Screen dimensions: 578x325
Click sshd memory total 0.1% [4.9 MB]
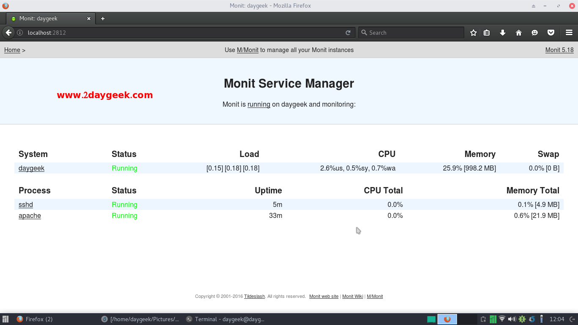point(539,204)
